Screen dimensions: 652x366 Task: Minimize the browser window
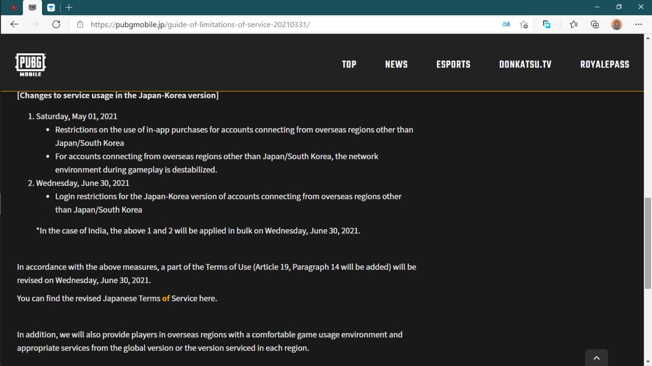click(597, 7)
